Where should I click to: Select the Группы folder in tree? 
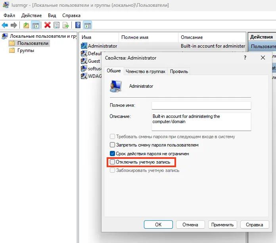pyautogui.click(x=25, y=50)
